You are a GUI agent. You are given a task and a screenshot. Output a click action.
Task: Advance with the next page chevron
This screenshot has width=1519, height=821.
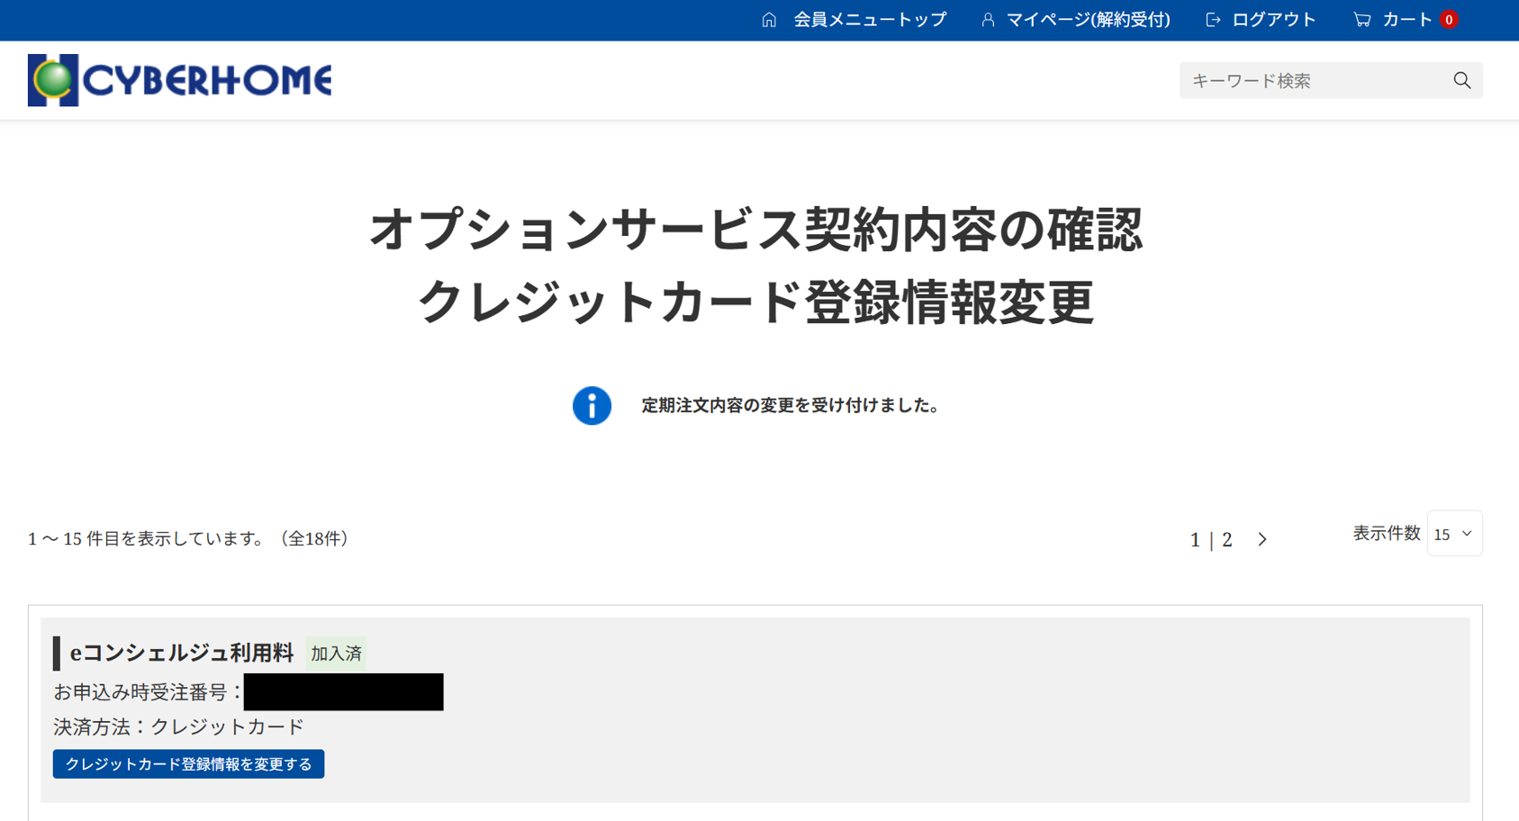coord(1262,540)
